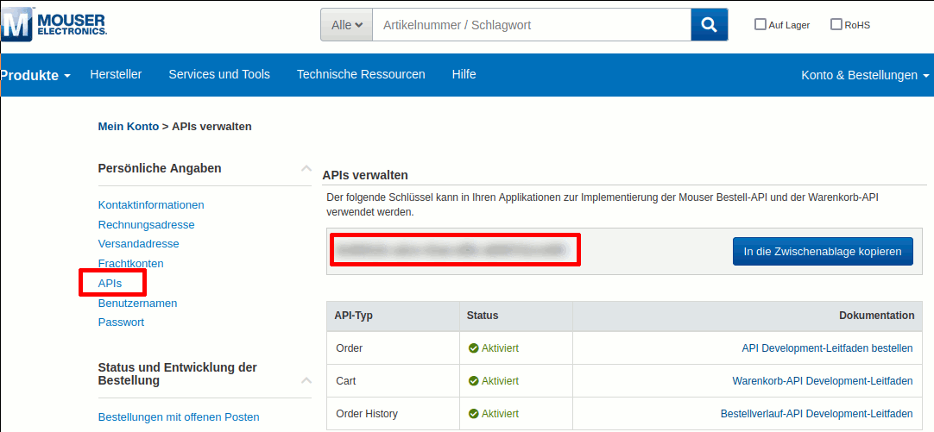Enable the Auf Lager checkbox
Viewport: 934px width, 432px height.
(760, 25)
